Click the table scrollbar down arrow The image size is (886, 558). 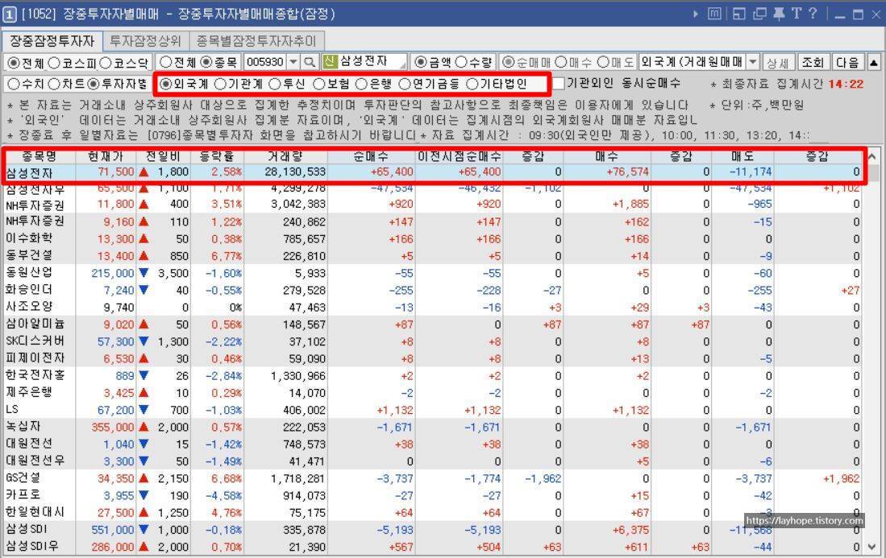coord(871,548)
